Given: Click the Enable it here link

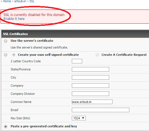Looking at the screenshot, I should [x=14, y=19].
